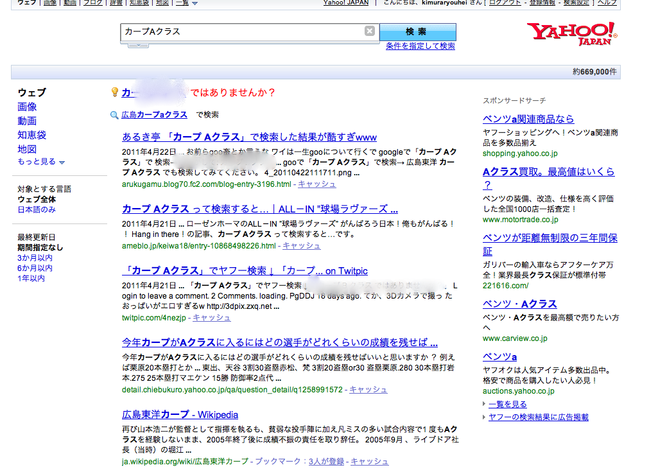The height and width of the screenshot is (472, 658).
Task: Open the 今年カープがAクラスに入るには result
Action: pos(280,343)
